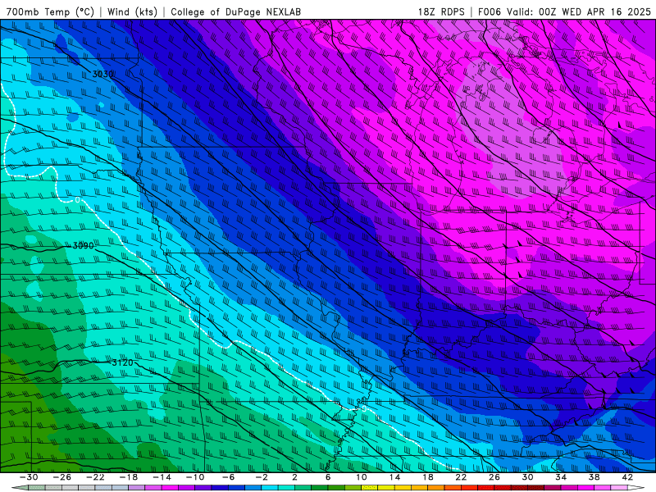This screenshot has height=492, width=656.
Task: Click the "College of DuPage NEXLAB" credit
Action: (x=235, y=11)
